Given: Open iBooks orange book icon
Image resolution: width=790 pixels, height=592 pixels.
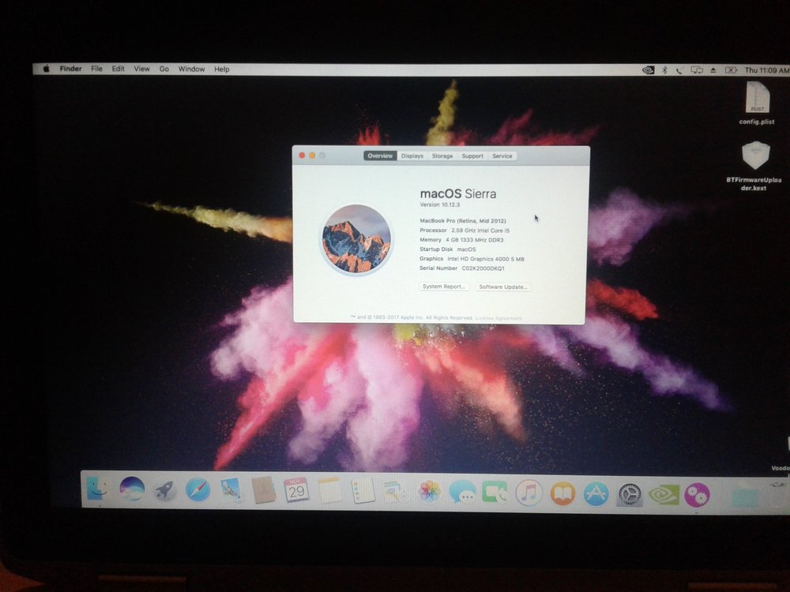Looking at the screenshot, I should [x=562, y=493].
